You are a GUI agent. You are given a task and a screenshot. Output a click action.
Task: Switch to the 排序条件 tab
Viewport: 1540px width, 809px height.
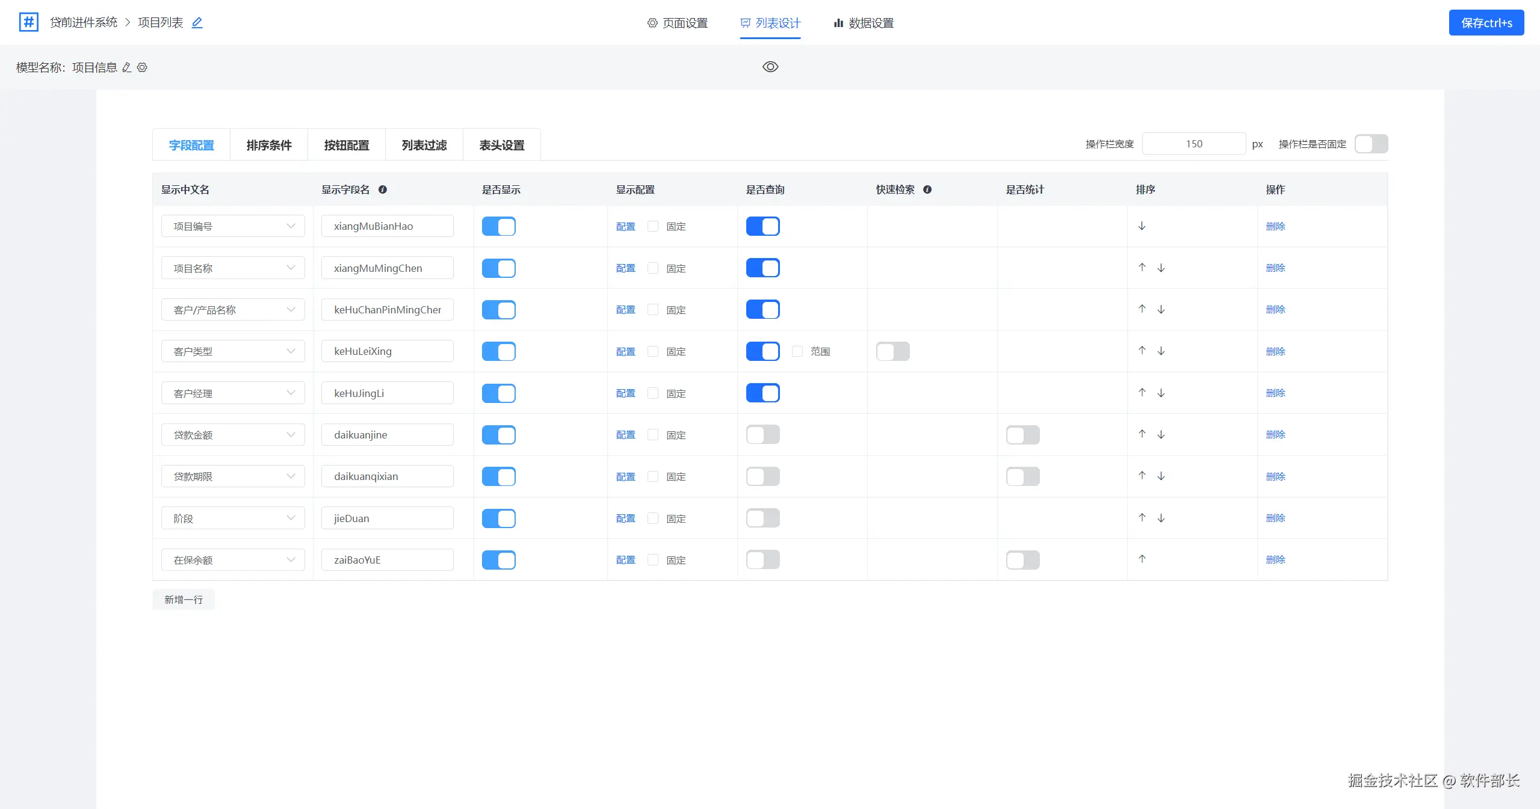click(268, 145)
